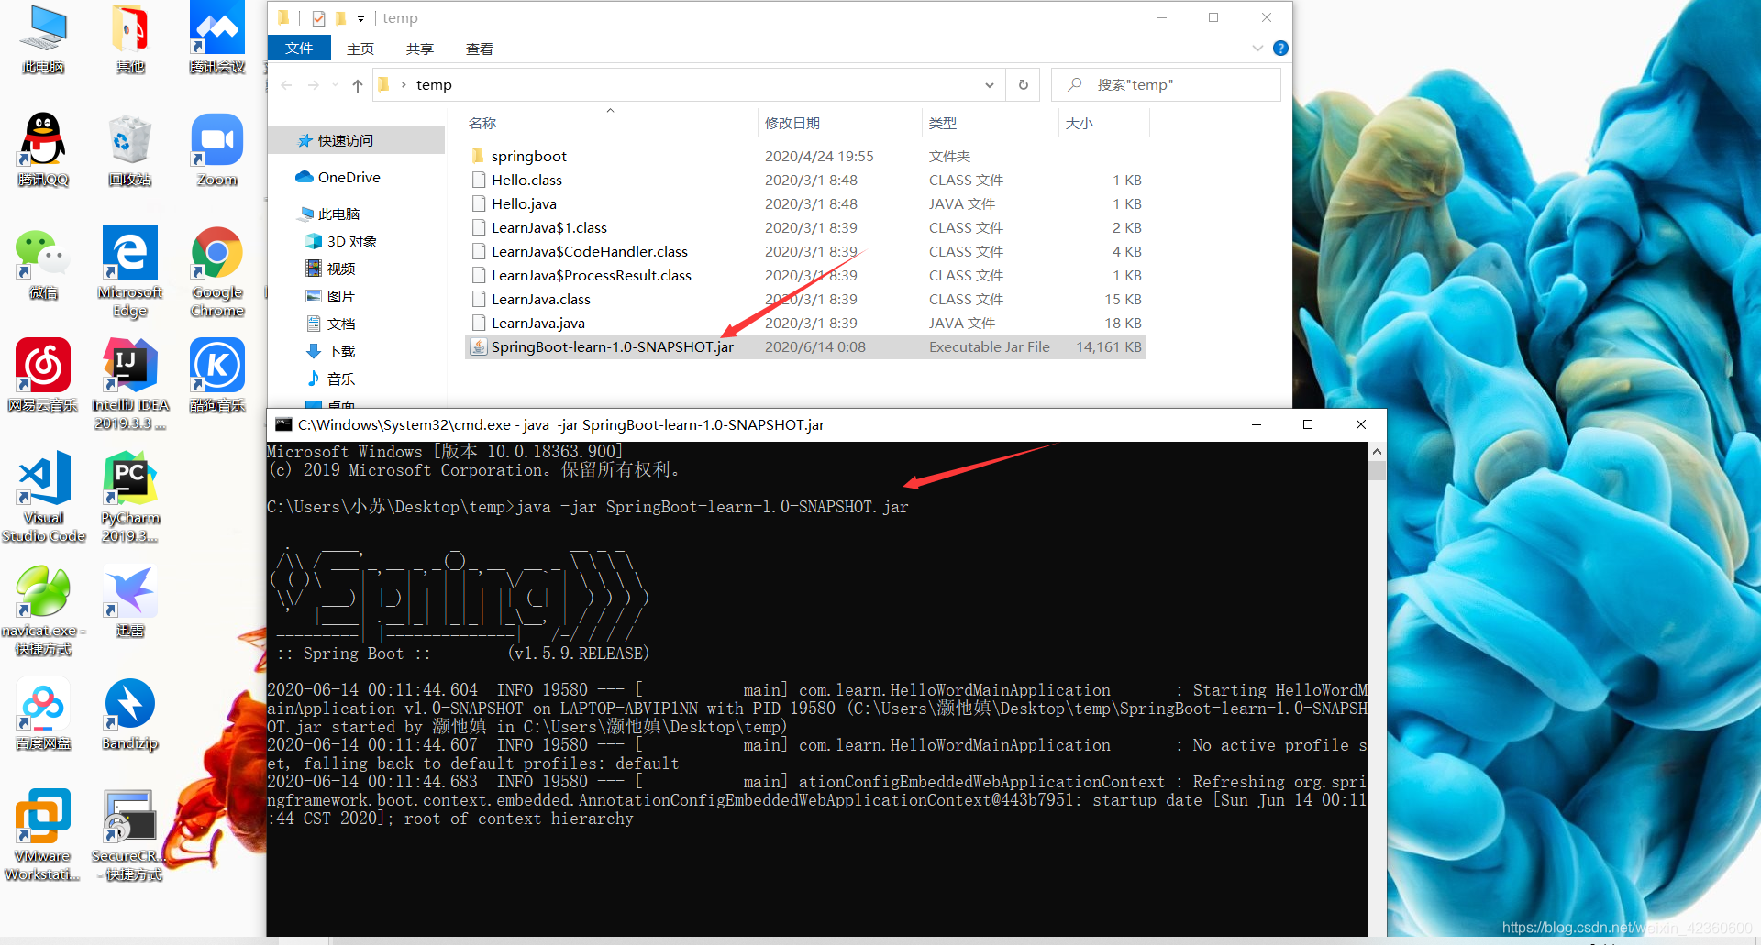Switch to the 查看 ribbon tab
The height and width of the screenshot is (945, 1761).
pyautogui.click(x=480, y=49)
